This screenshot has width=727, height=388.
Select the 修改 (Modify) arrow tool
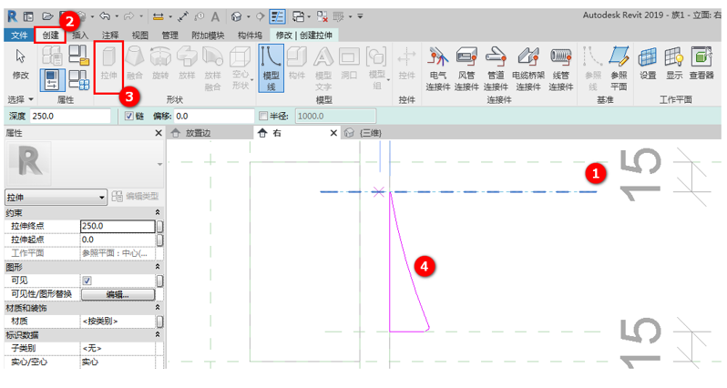(x=20, y=65)
